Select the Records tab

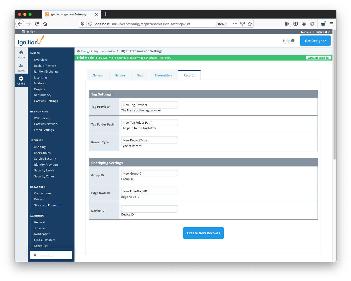(189, 75)
